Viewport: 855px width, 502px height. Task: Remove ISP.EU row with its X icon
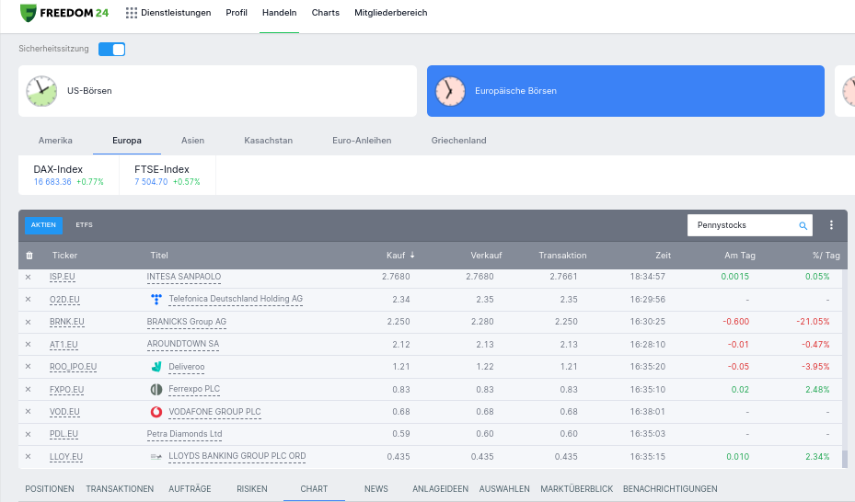tap(28, 277)
